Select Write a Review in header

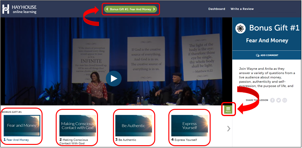tap(242, 9)
